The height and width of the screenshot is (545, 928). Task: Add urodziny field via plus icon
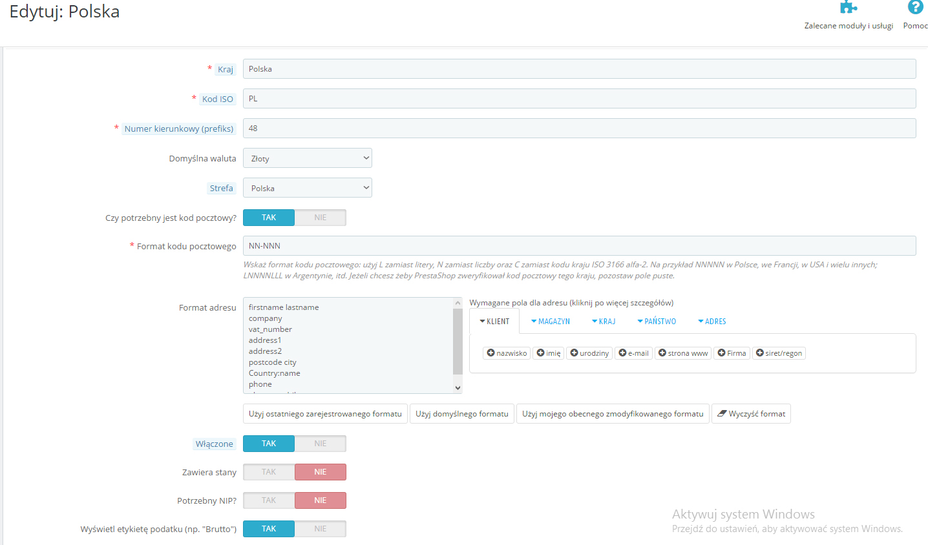[x=574, y=353]
